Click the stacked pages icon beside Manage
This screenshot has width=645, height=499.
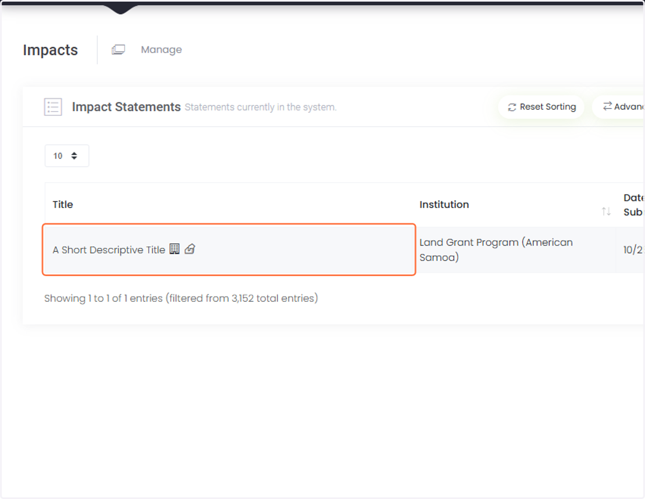[118, 49]
